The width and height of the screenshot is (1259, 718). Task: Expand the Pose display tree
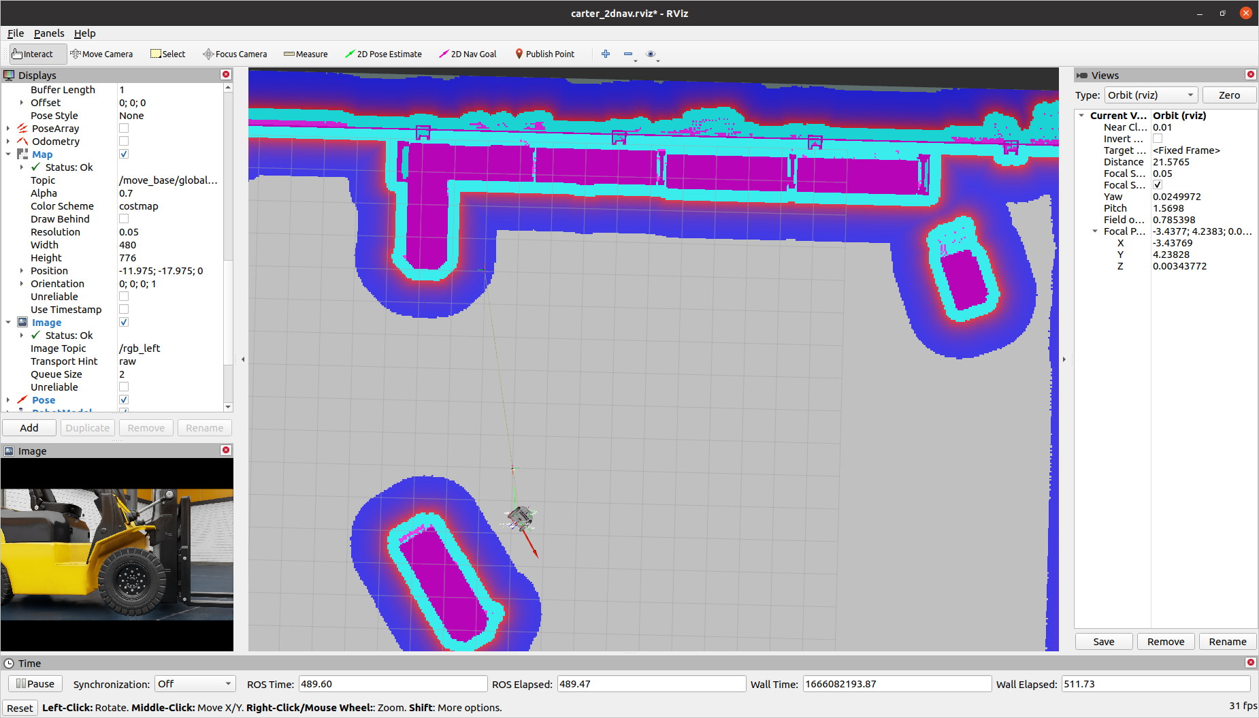point(8,400)
